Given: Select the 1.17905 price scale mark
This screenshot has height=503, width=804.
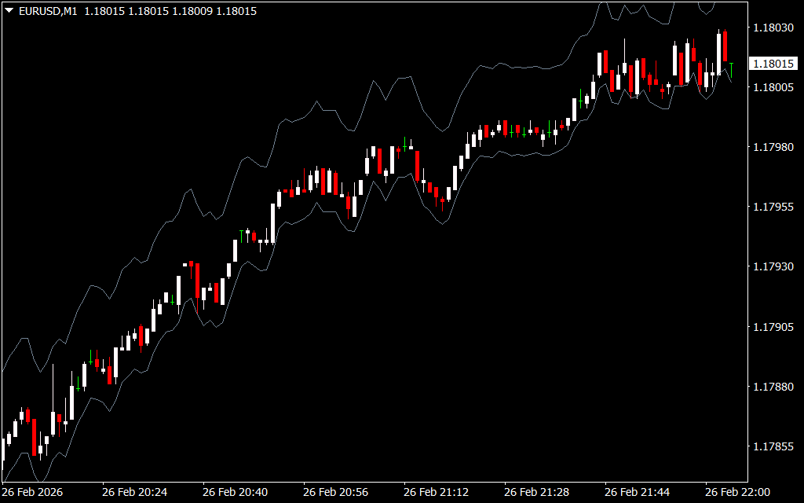Looking at the screenshot, I should pos(772,327).
